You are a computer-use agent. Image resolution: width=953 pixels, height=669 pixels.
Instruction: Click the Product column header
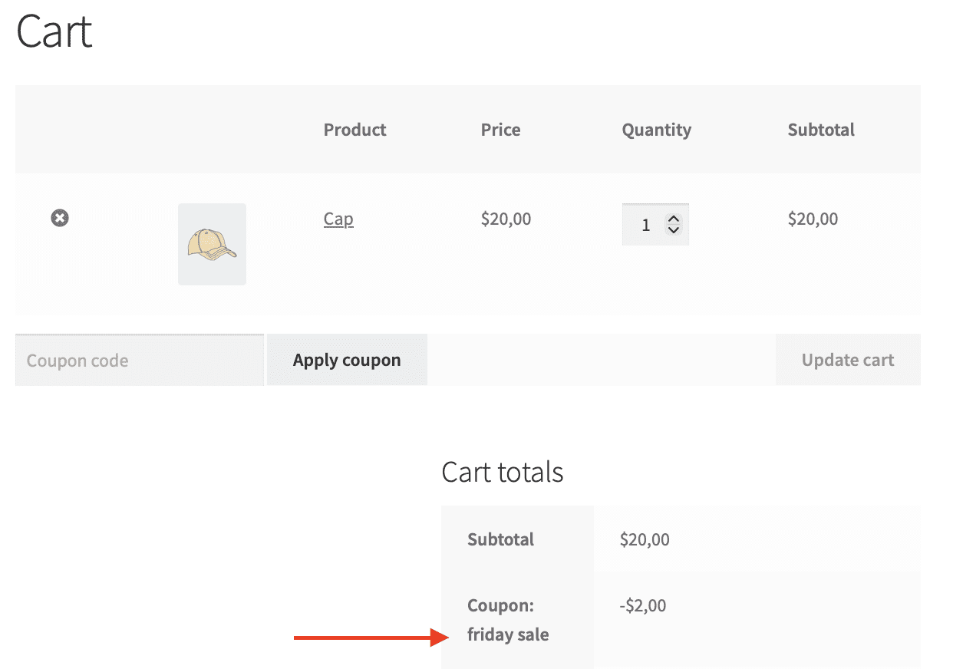[x=354, y=130]
